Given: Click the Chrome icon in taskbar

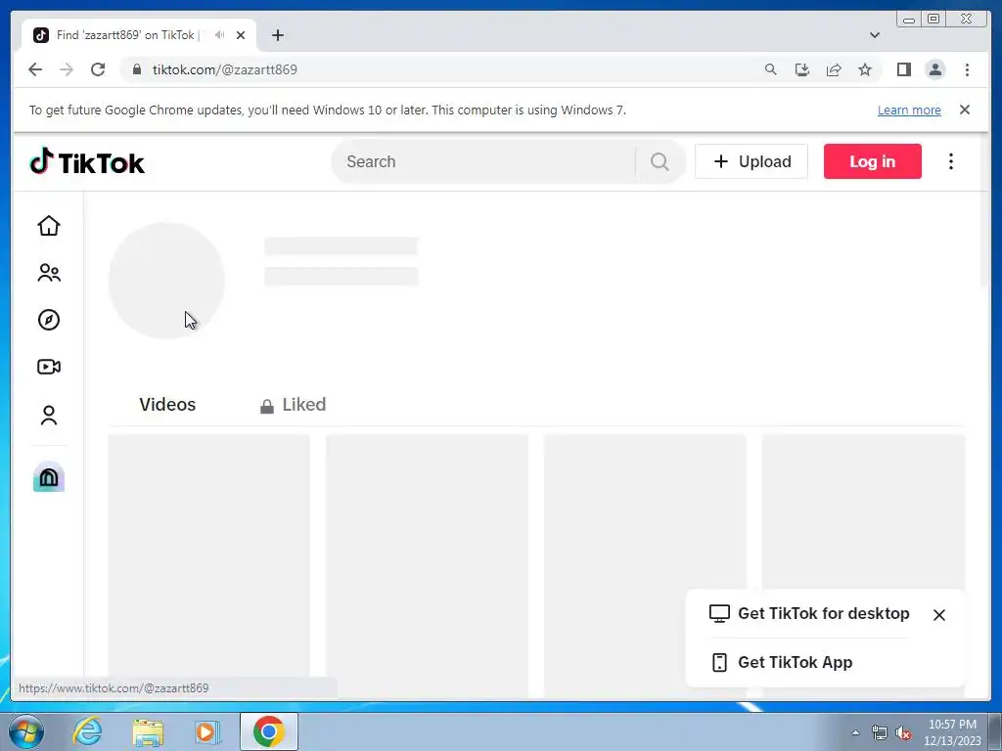Looking at the screenshot, I should tap(269, 731).
